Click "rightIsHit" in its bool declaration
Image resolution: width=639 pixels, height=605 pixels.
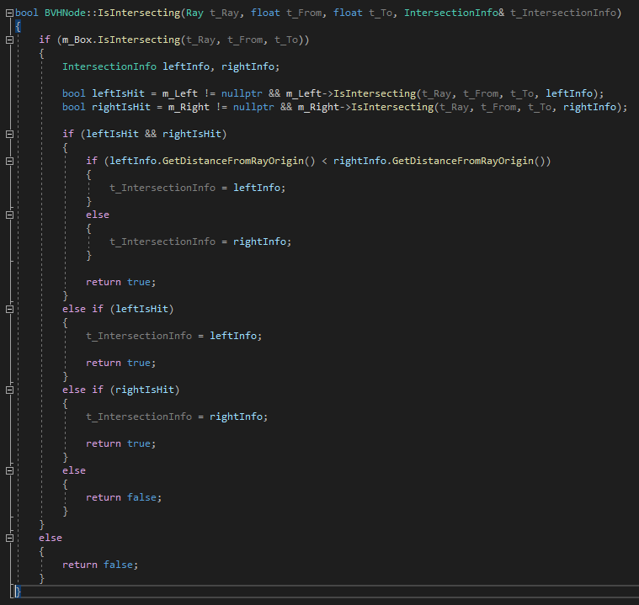(x=121, y=107)
